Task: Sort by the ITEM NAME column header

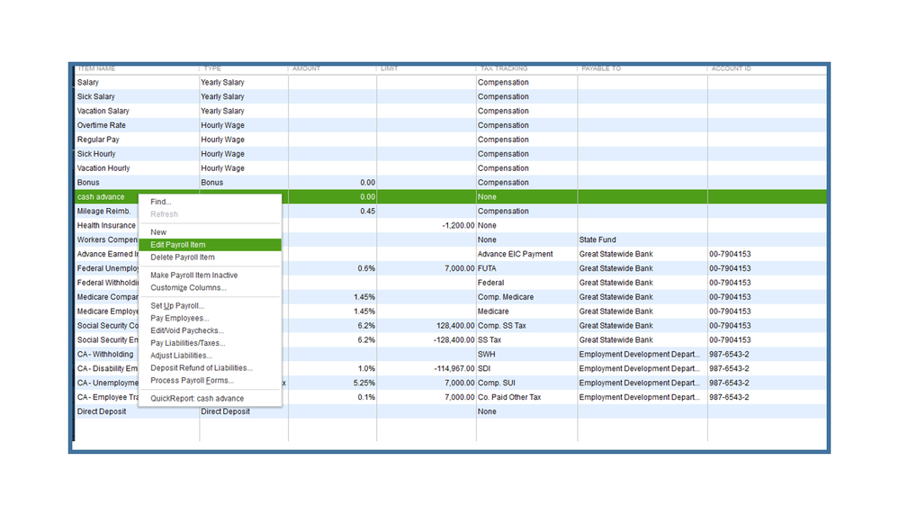Action: (x=96, y=68)
